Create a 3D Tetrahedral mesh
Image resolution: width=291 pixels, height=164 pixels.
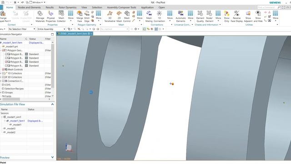click(x=110, y=16)
